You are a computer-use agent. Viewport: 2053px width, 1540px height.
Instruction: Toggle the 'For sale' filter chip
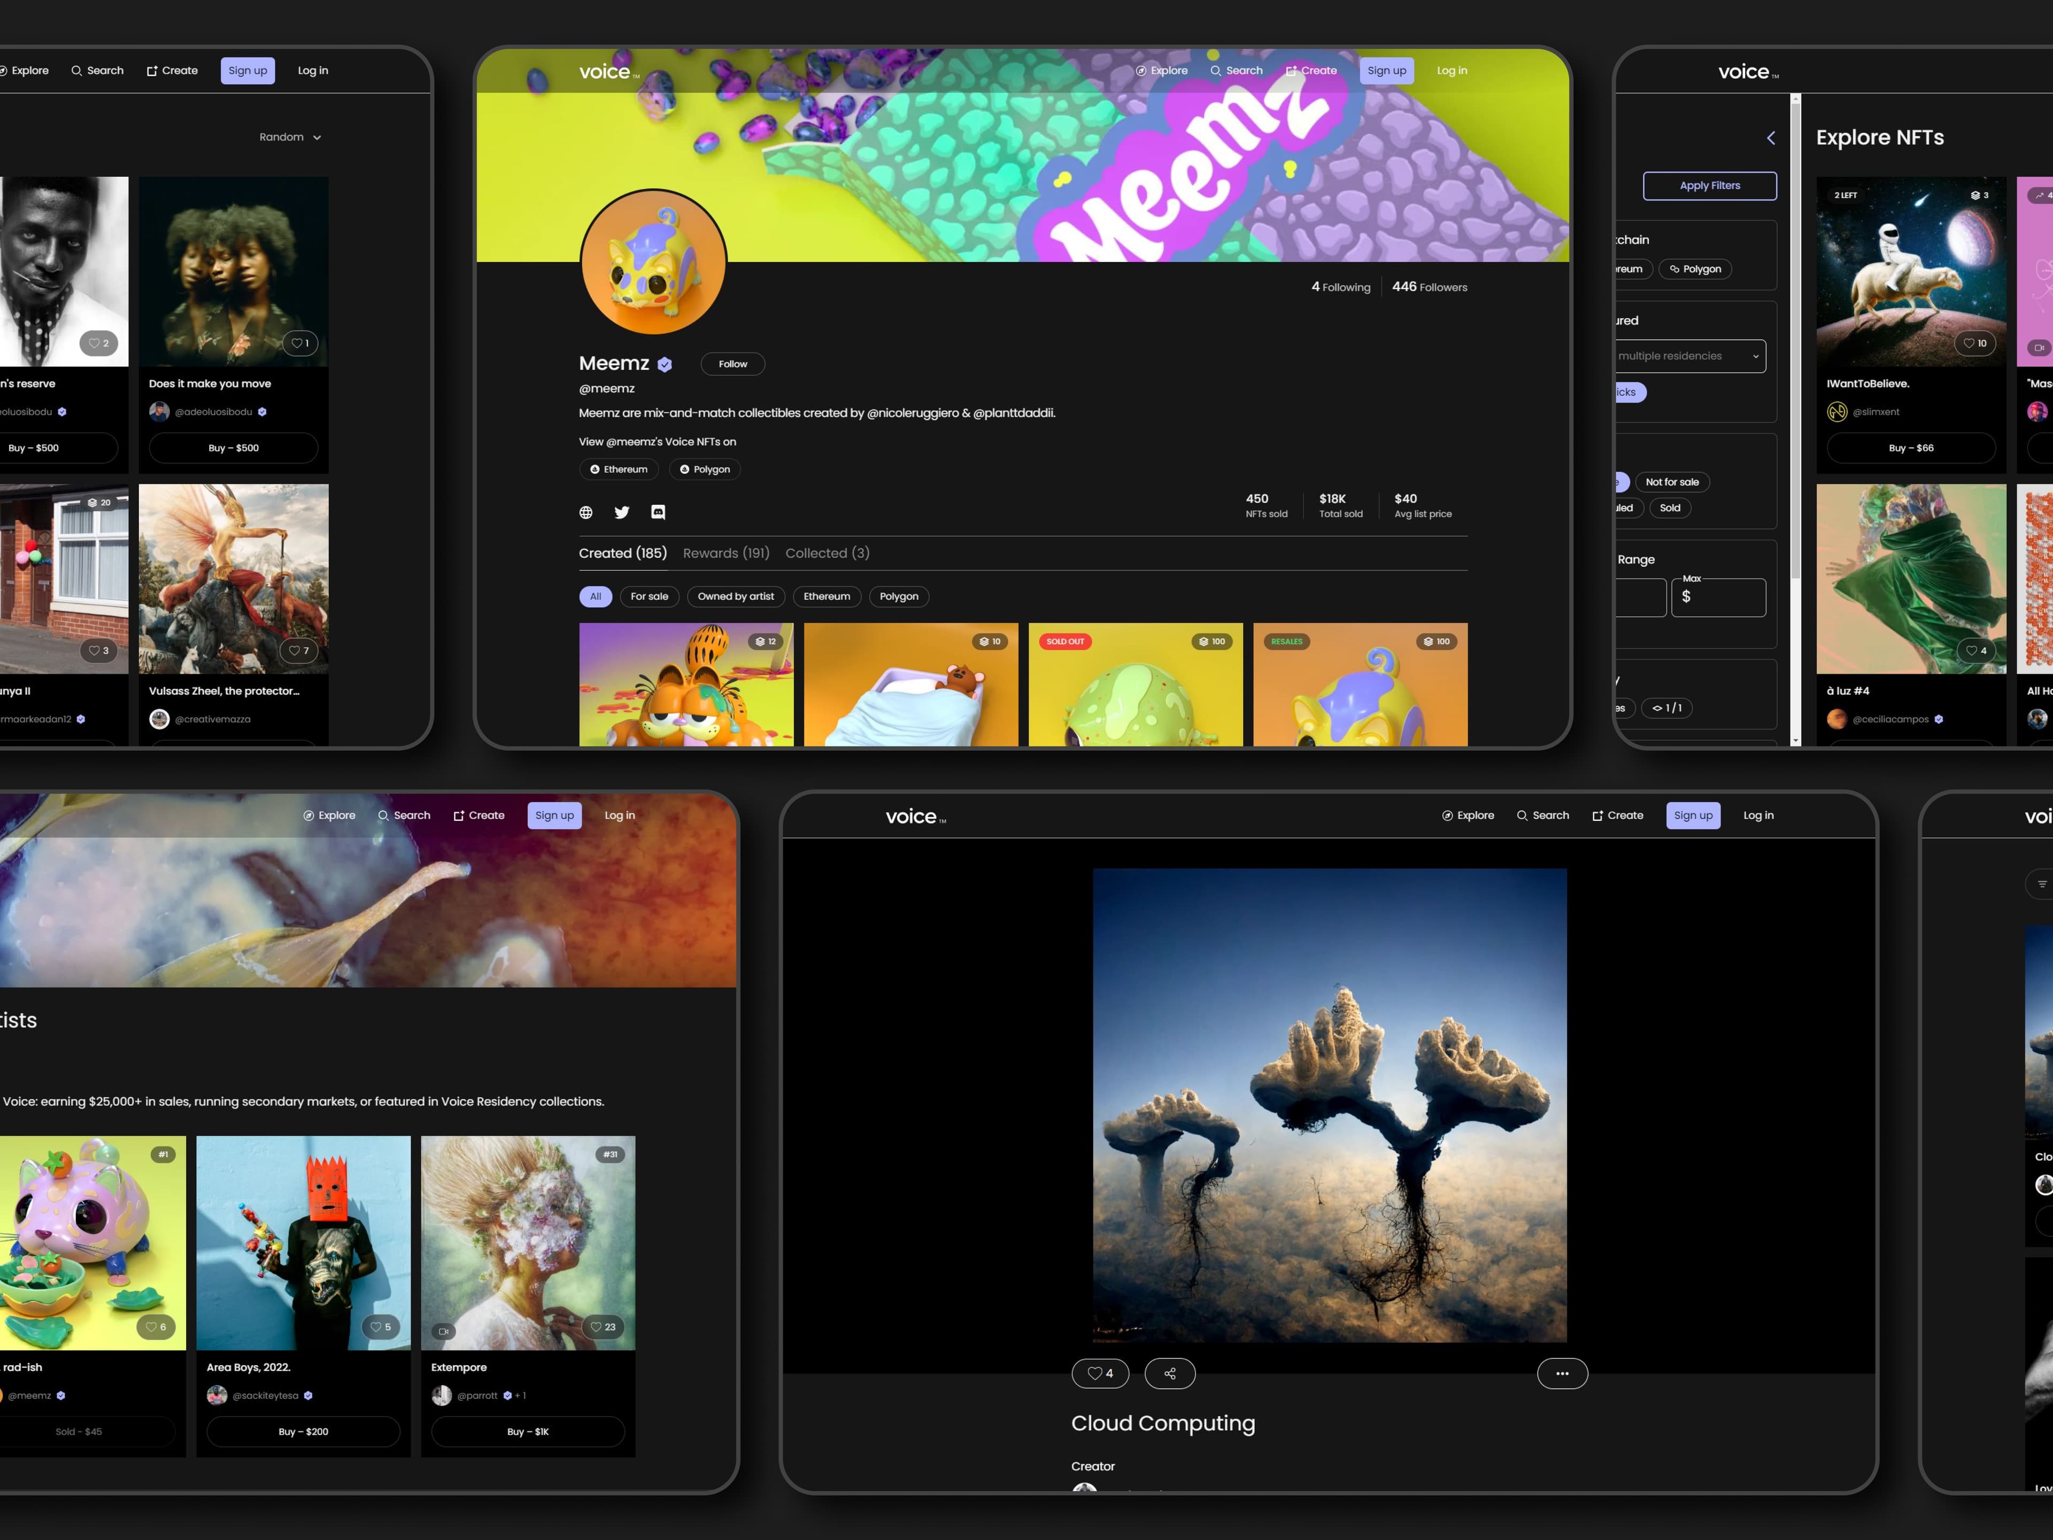coord(649,597)
